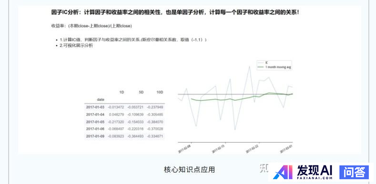Click bullet 2.可视化展示分析

(76, 46)
